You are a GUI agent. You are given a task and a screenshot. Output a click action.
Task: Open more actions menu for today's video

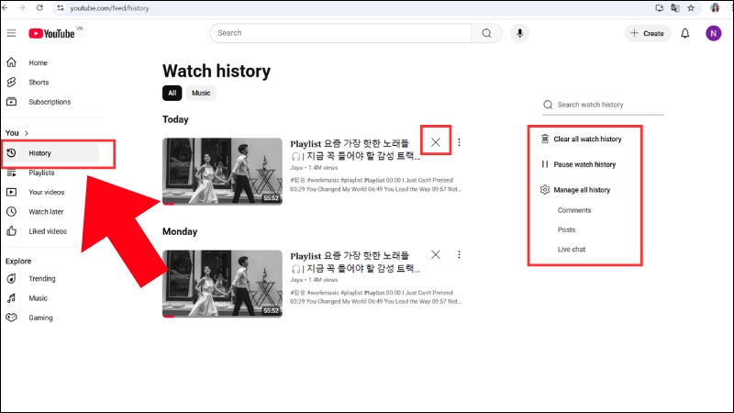click(x=459, y=142)
